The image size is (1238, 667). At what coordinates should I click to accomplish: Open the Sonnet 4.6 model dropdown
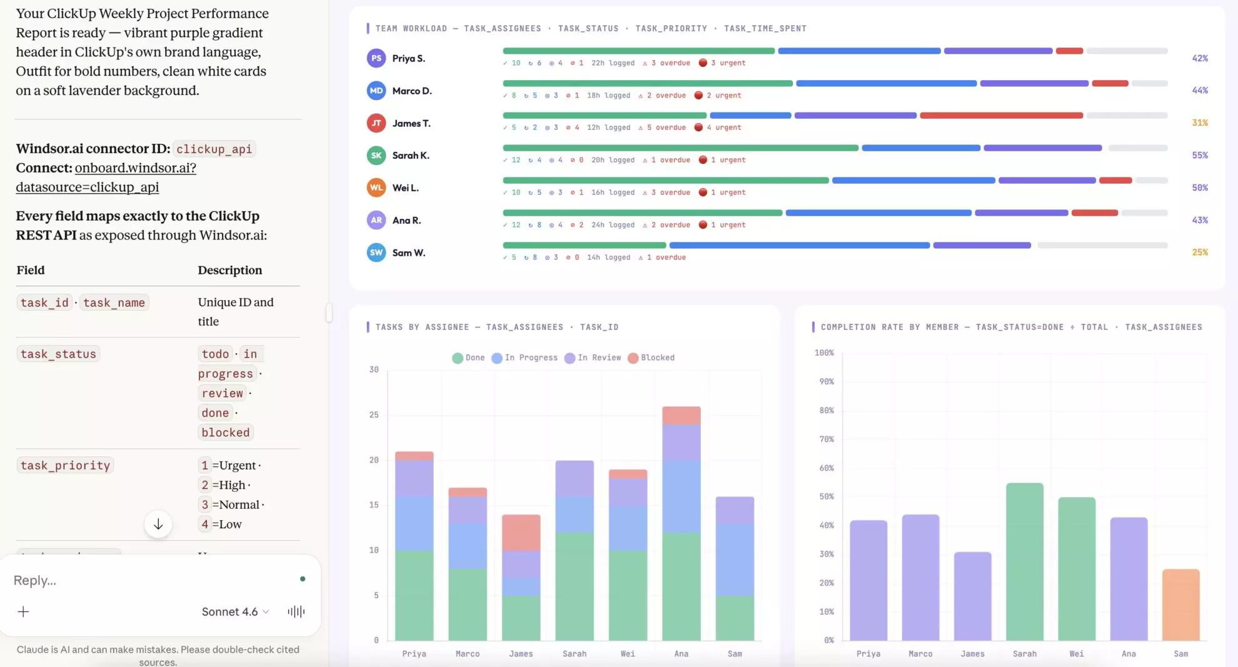click(x=234, y=611)
